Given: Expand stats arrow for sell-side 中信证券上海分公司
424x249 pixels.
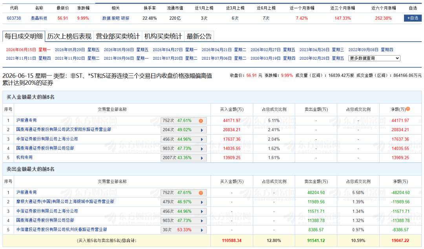Looking at the screenshot, I should click(202, 212).
